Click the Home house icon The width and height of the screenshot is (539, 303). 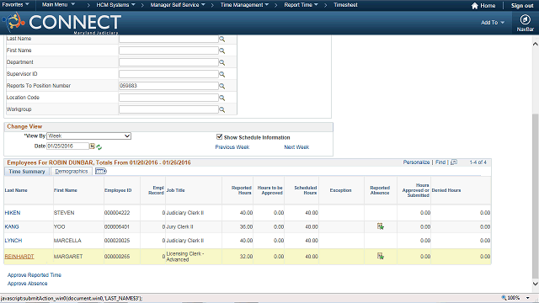(475, 6)
